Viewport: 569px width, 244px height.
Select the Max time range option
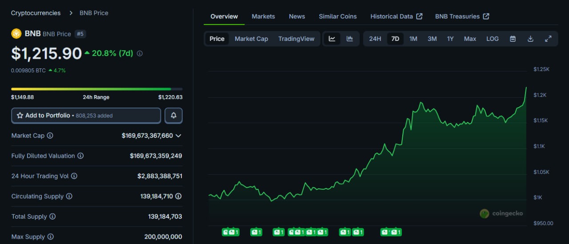470,39
